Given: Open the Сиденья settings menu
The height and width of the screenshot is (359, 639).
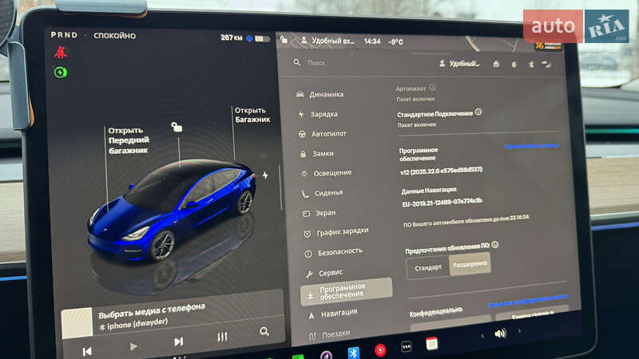Looking at the screenshot, I should (323, 193).
